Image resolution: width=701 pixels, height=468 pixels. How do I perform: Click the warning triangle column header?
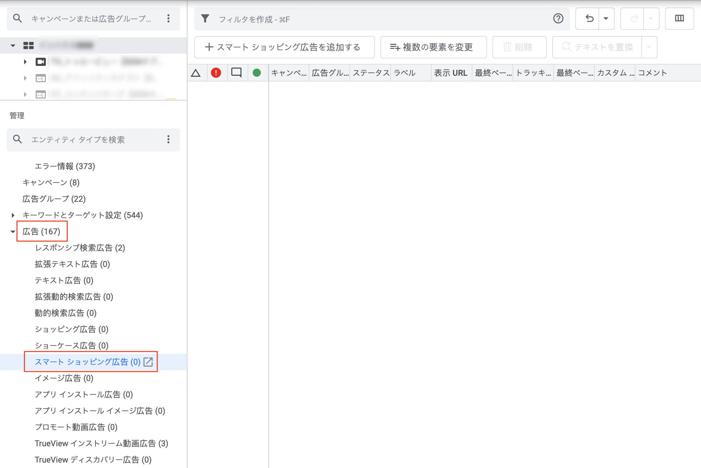coord(196,73)
